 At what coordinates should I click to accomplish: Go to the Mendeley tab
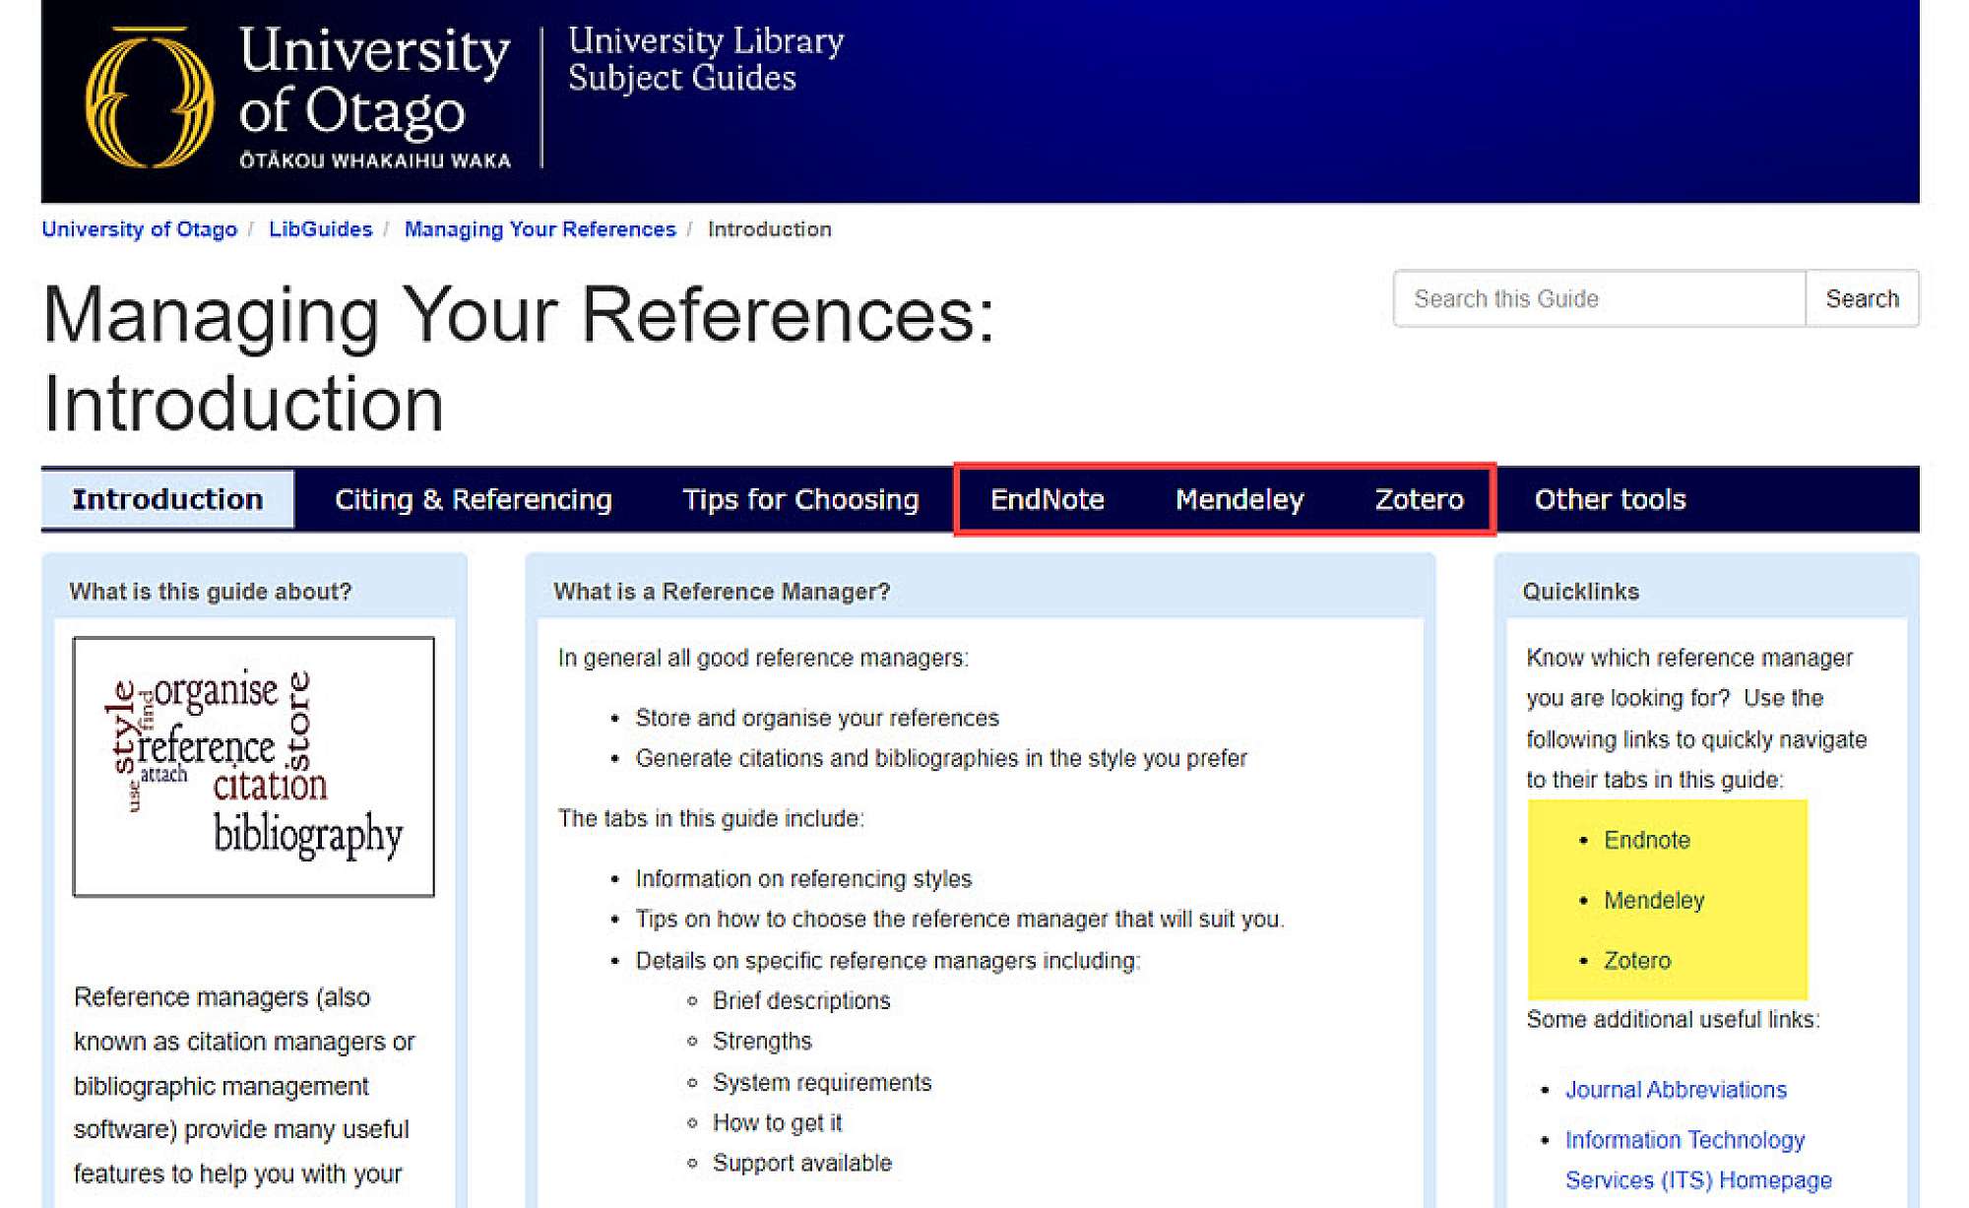(x=1239, y=499)
